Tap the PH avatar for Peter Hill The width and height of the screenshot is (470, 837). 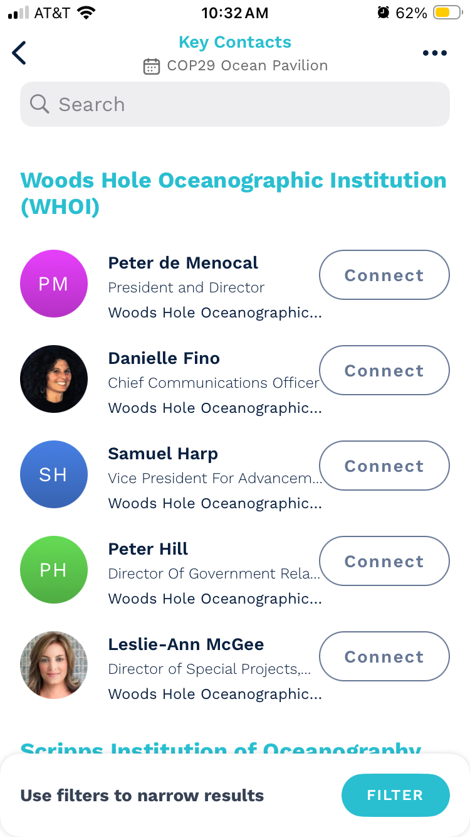54,570
